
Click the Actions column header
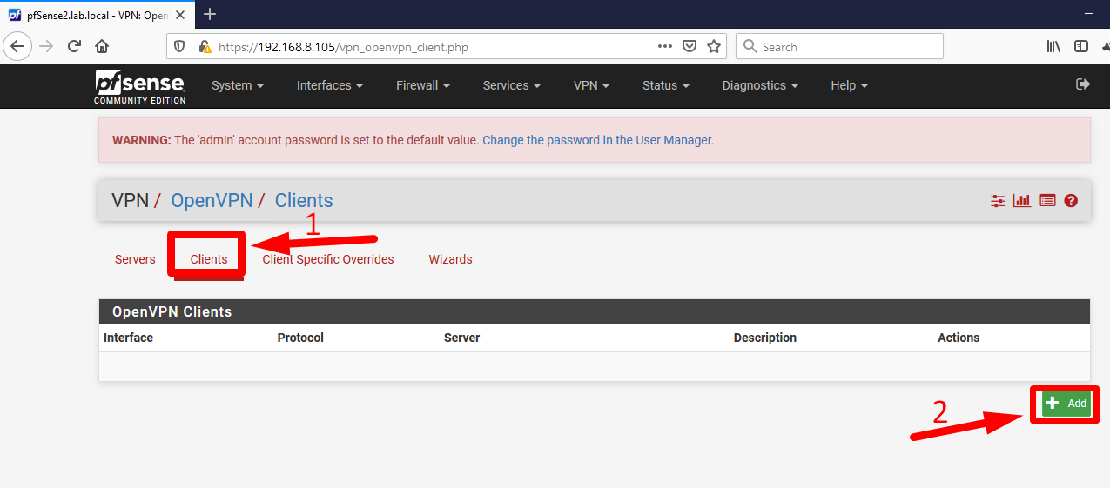[x=959, y=338]
